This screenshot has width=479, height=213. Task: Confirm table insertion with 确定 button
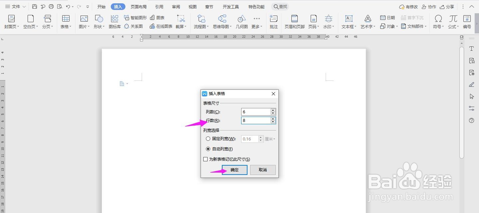coord(235,170)
